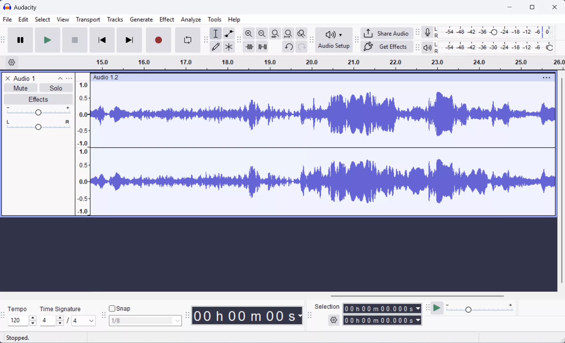Enable the Snap checkbox

(112, 309)
